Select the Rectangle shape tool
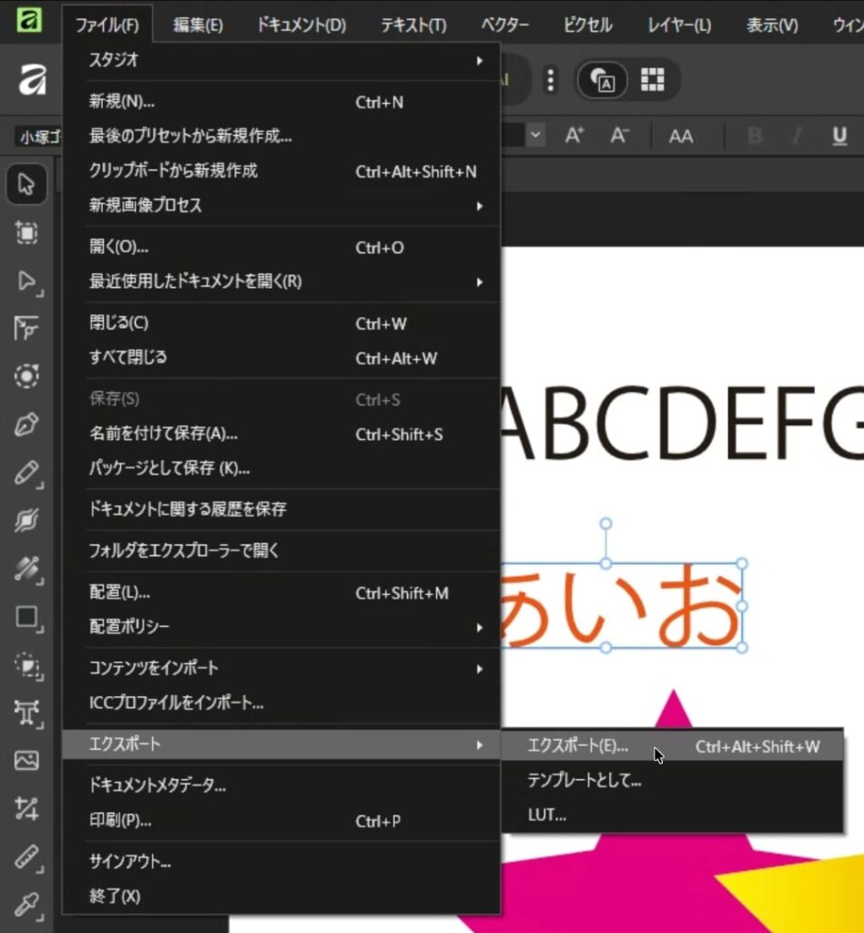 click(26, 617)
